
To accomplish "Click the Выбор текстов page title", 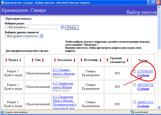I will click(141, 12).
